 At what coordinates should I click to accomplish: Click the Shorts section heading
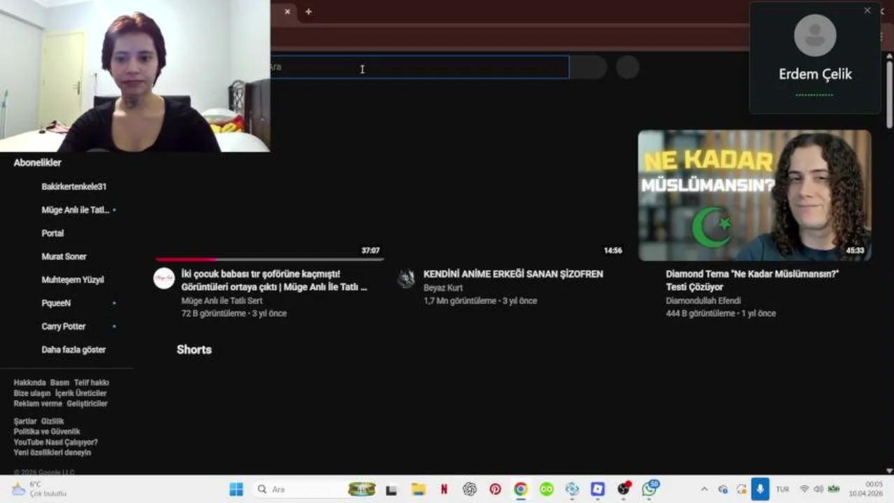[x=194, y=349]
